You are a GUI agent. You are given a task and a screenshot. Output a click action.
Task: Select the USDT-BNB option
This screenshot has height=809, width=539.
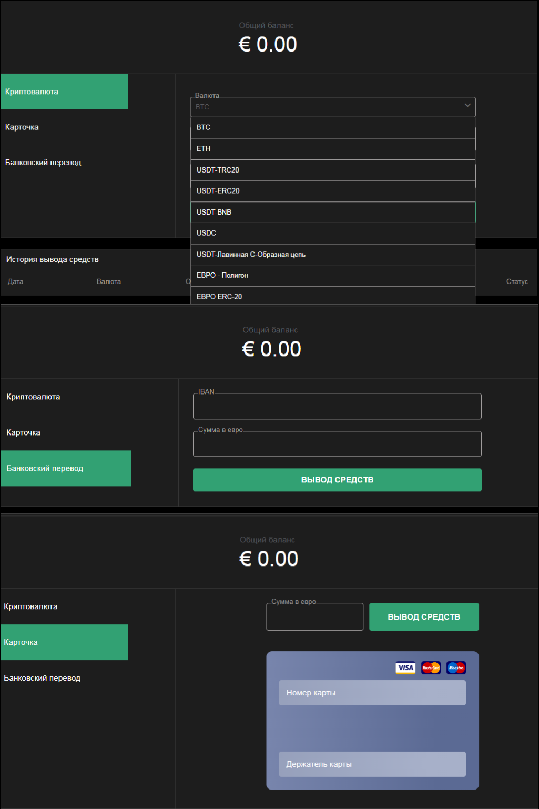333,212
